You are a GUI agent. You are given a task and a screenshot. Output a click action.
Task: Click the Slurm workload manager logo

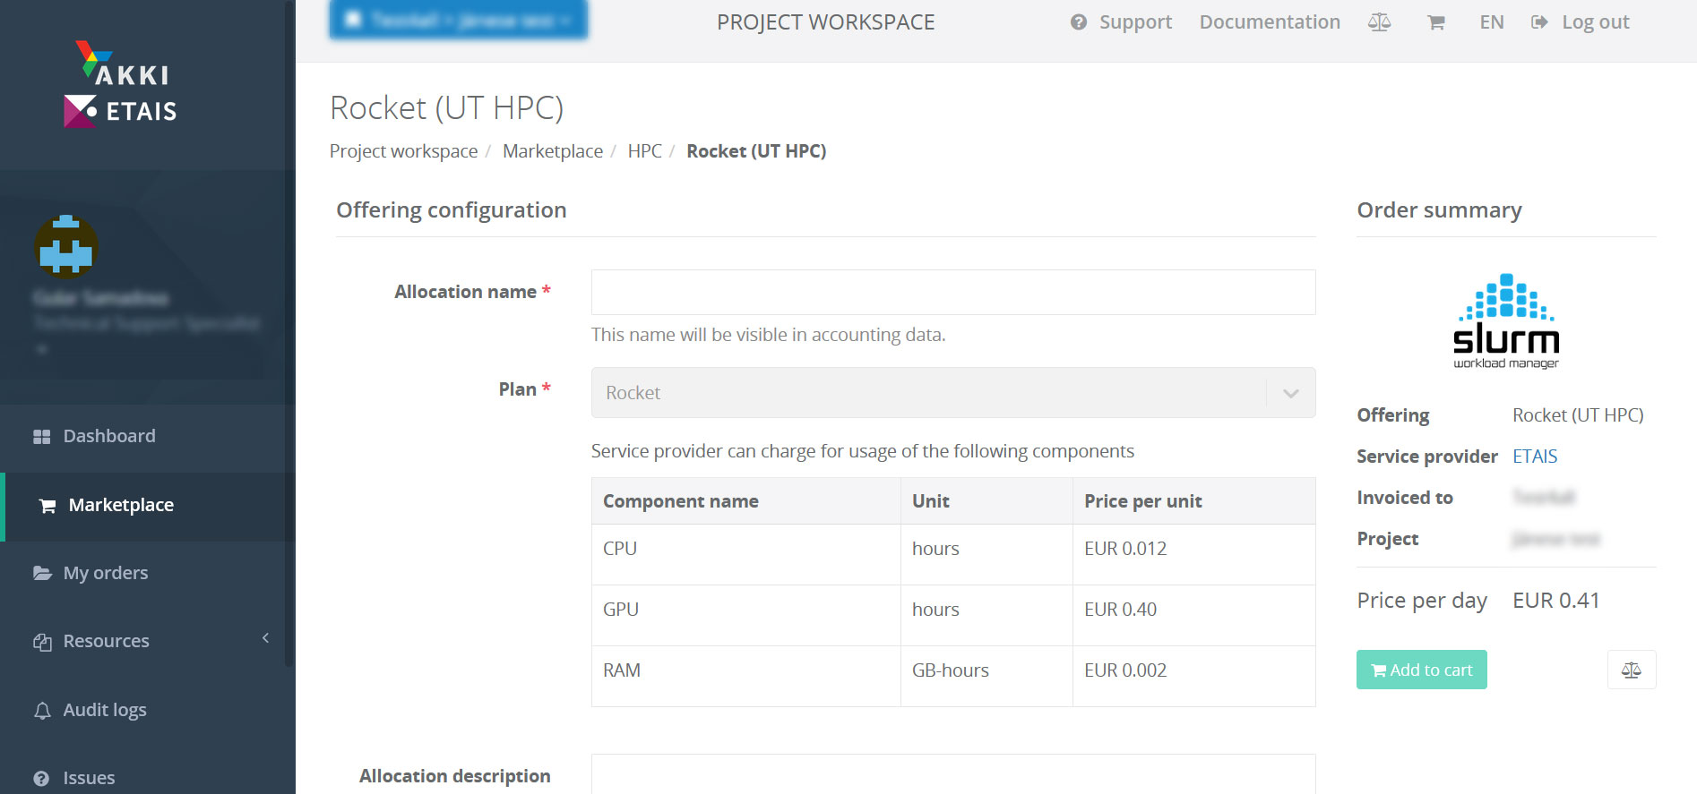click(x=1506, y=321)
